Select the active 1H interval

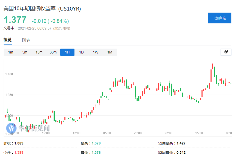(67, 52)
